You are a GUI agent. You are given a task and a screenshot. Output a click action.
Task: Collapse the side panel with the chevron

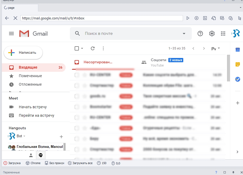coord(237,152)
